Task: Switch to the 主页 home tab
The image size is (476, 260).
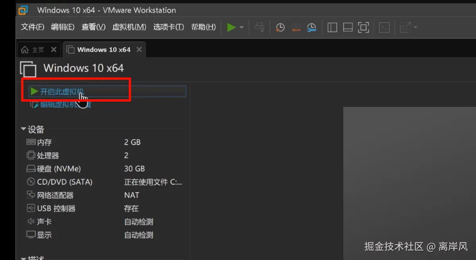Action: (38, 50)
